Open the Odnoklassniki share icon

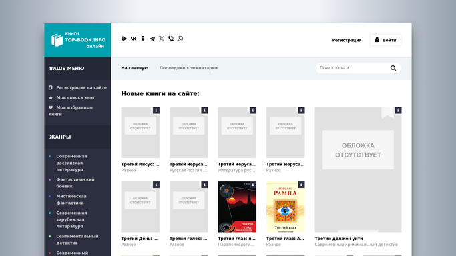tap(143, 39)
